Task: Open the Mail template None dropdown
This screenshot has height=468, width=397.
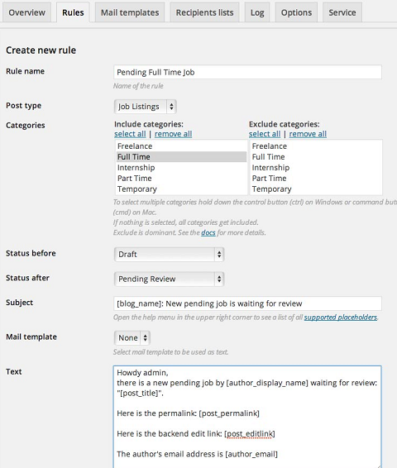Action: [132, 338]
